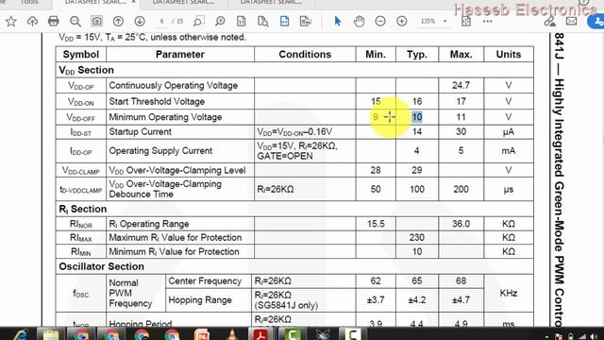This screenshot has height=340, width=604.
Task: Toggle the highlighted blue fit-width icon
Action: click(284, 21)
